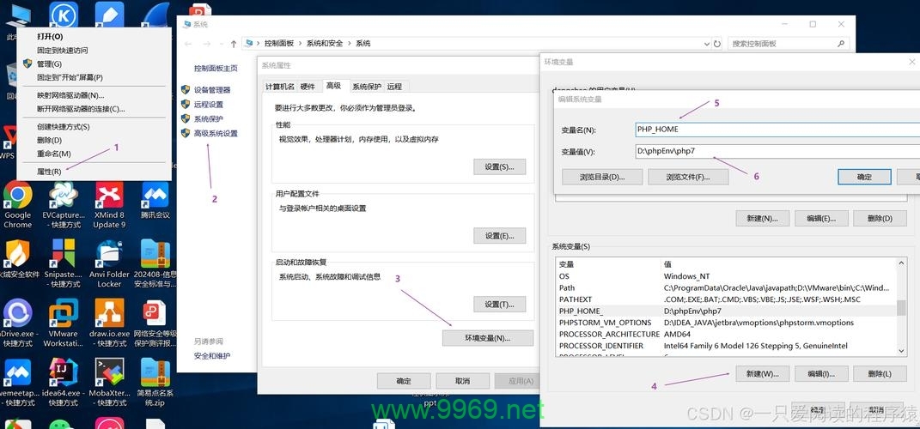Viewport: 920px width, 429px height.
Task: Choose 属性(R) in the context menu
Action: pos(94,172)
